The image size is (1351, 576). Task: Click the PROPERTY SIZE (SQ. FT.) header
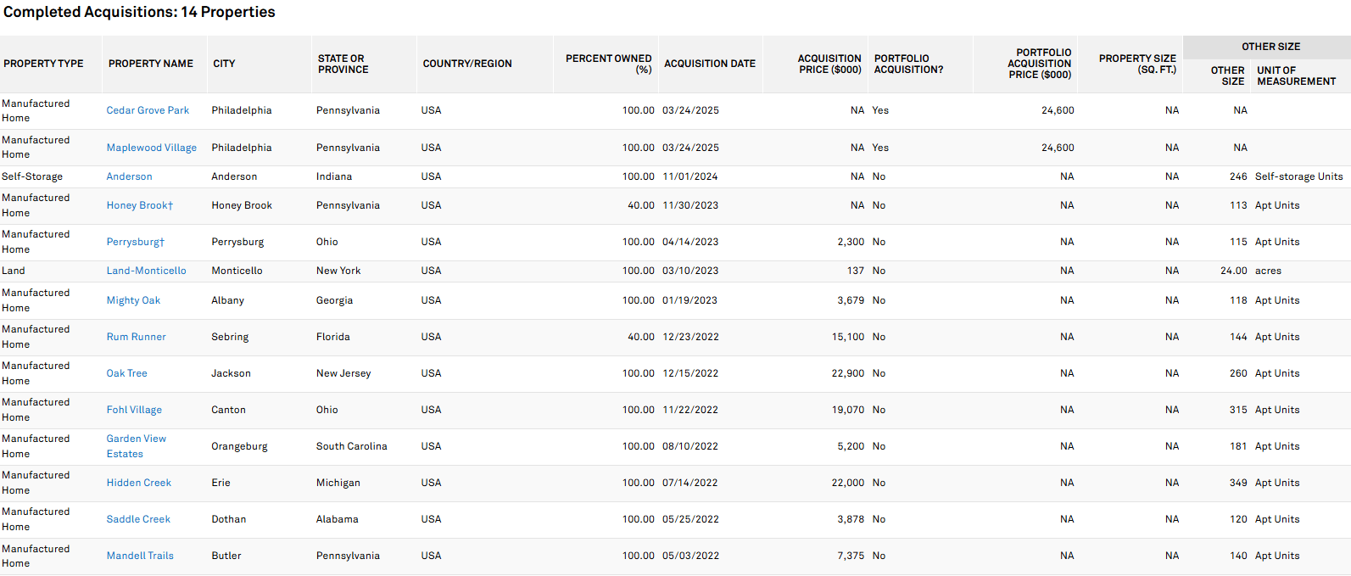[x=1137, y=64]
